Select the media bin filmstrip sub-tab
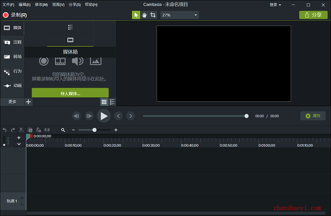The image size is (331, 216). coord(70,40)
